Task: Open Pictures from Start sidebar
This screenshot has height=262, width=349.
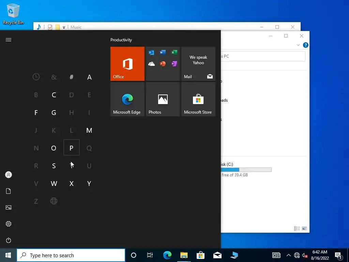Action: coord(9,207)
